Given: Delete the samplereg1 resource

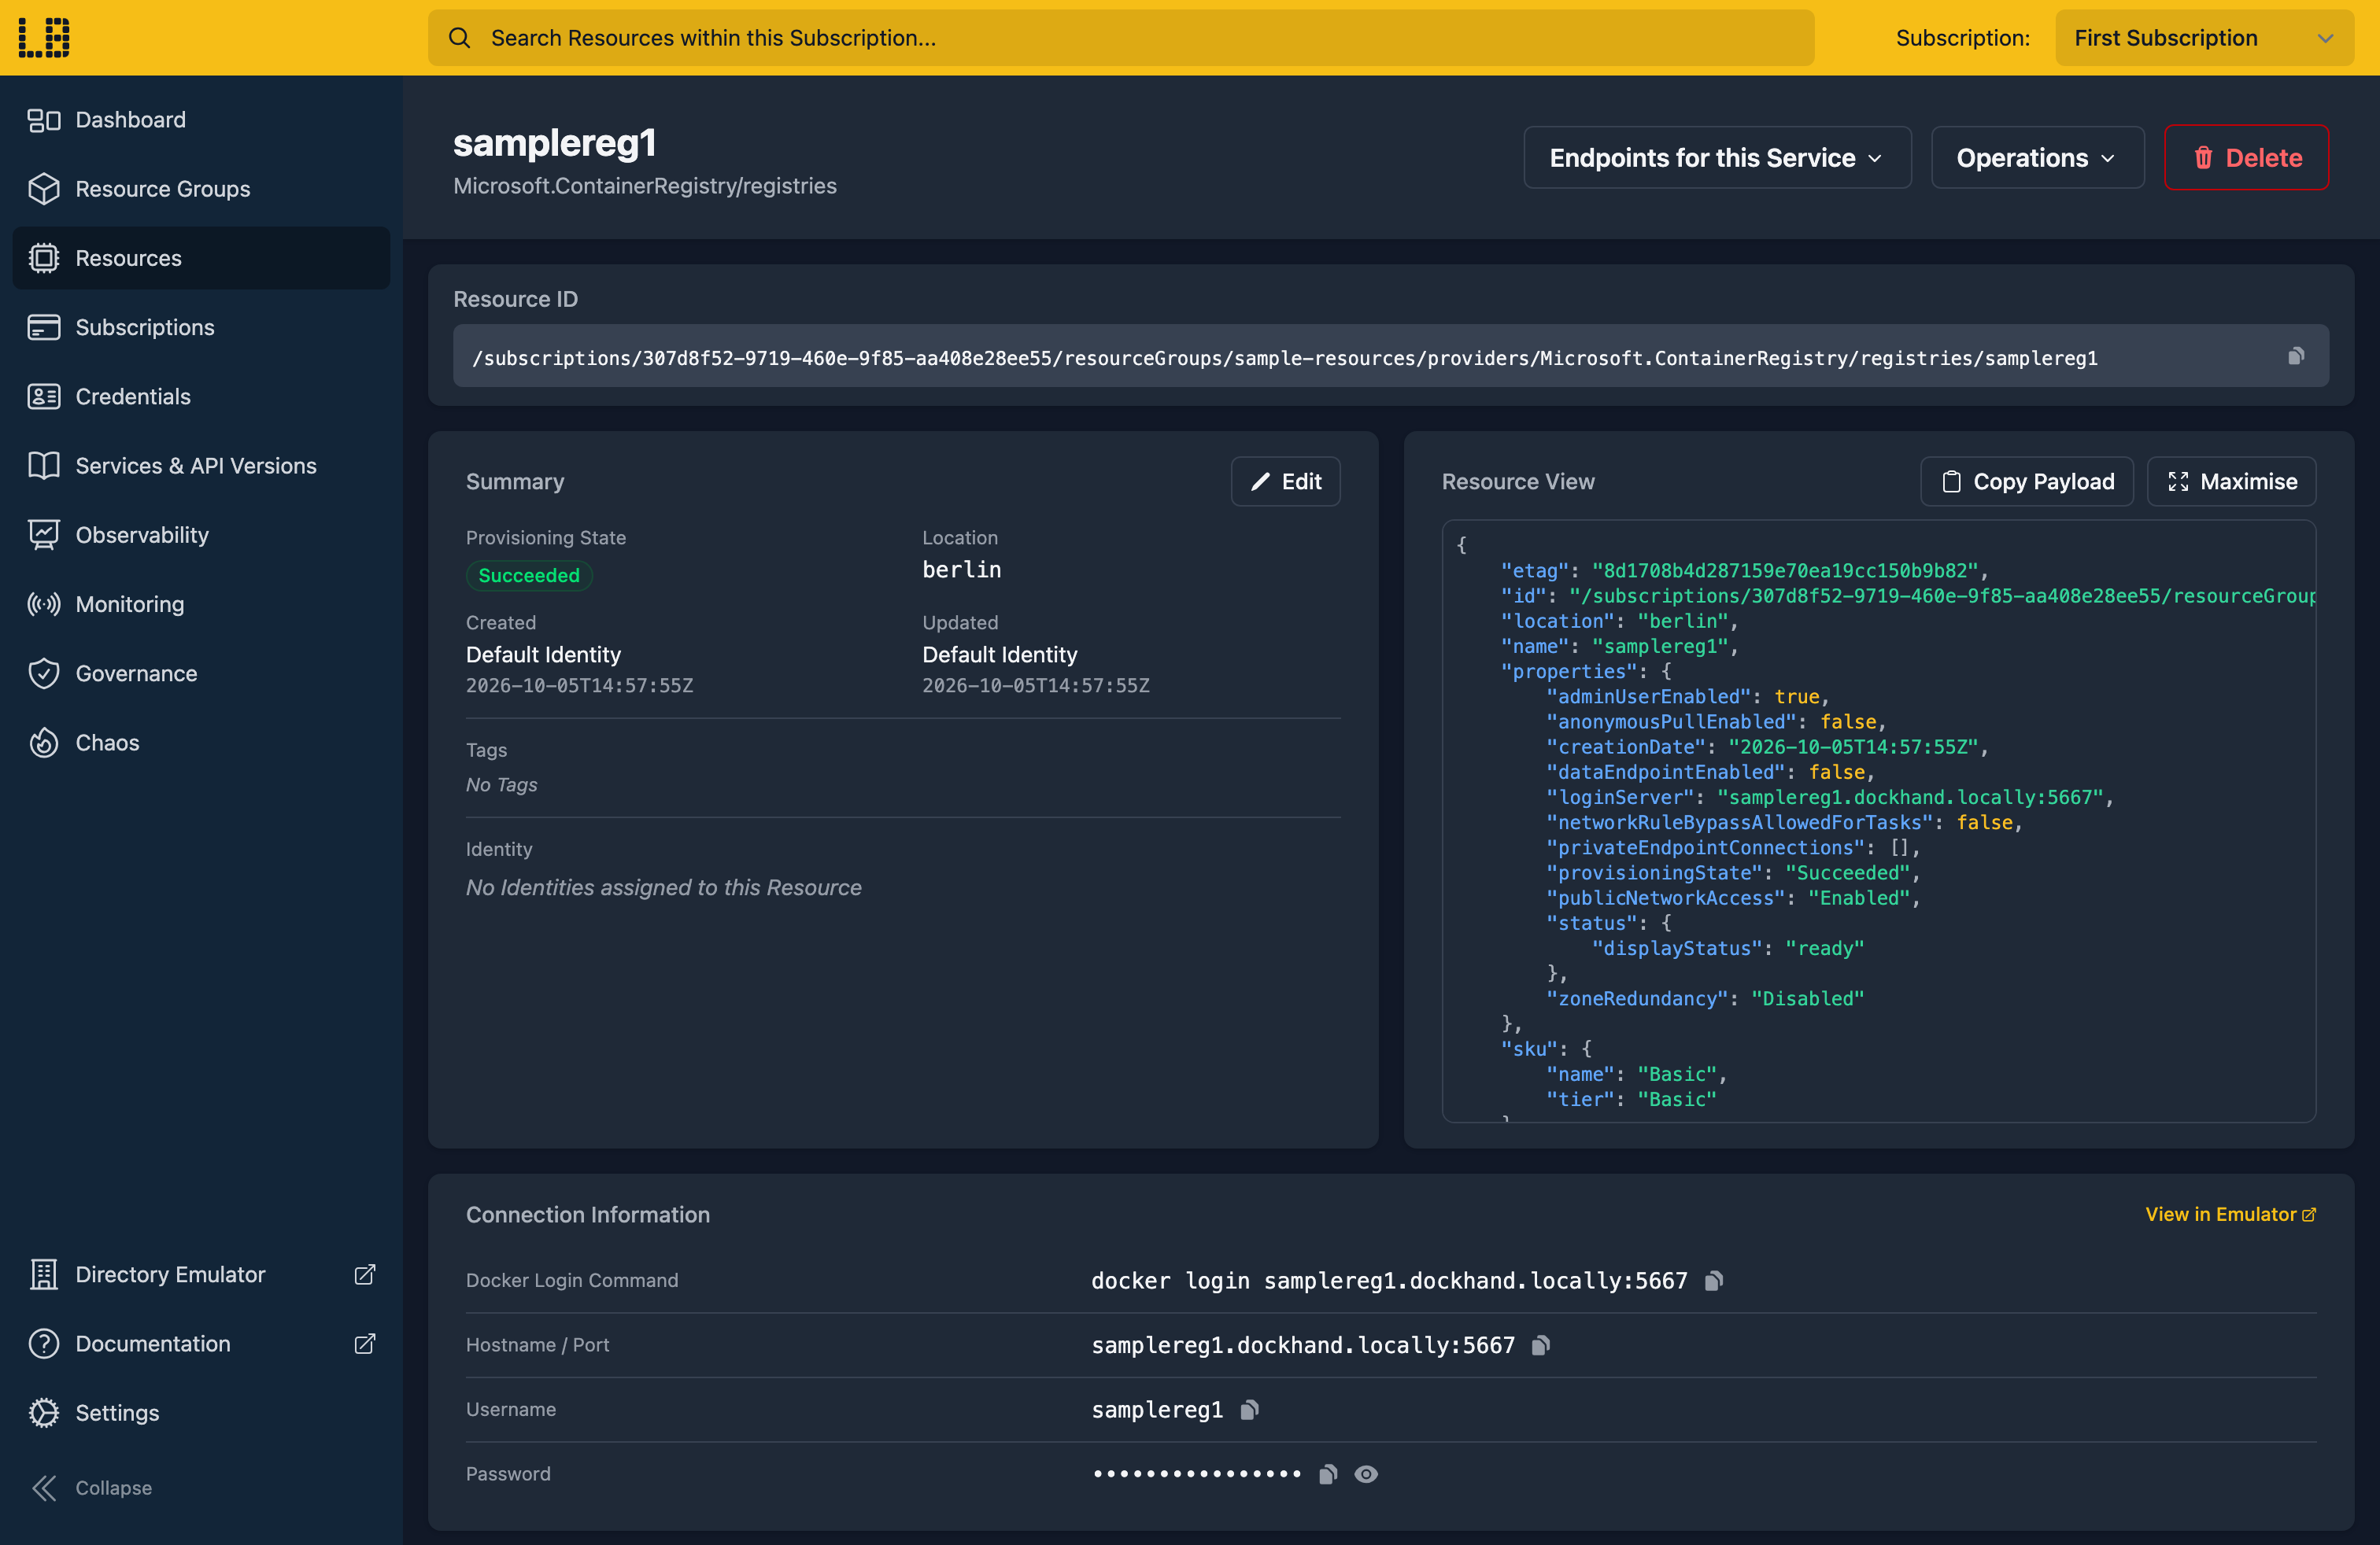Looking at the screenshot, I should point(2246,158).
